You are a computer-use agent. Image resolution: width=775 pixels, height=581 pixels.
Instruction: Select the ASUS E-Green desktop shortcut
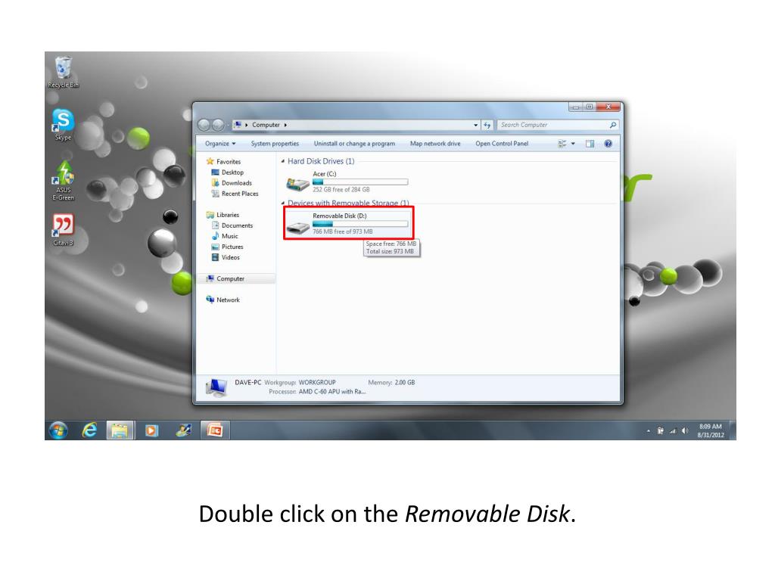click(x=64, y=181)
